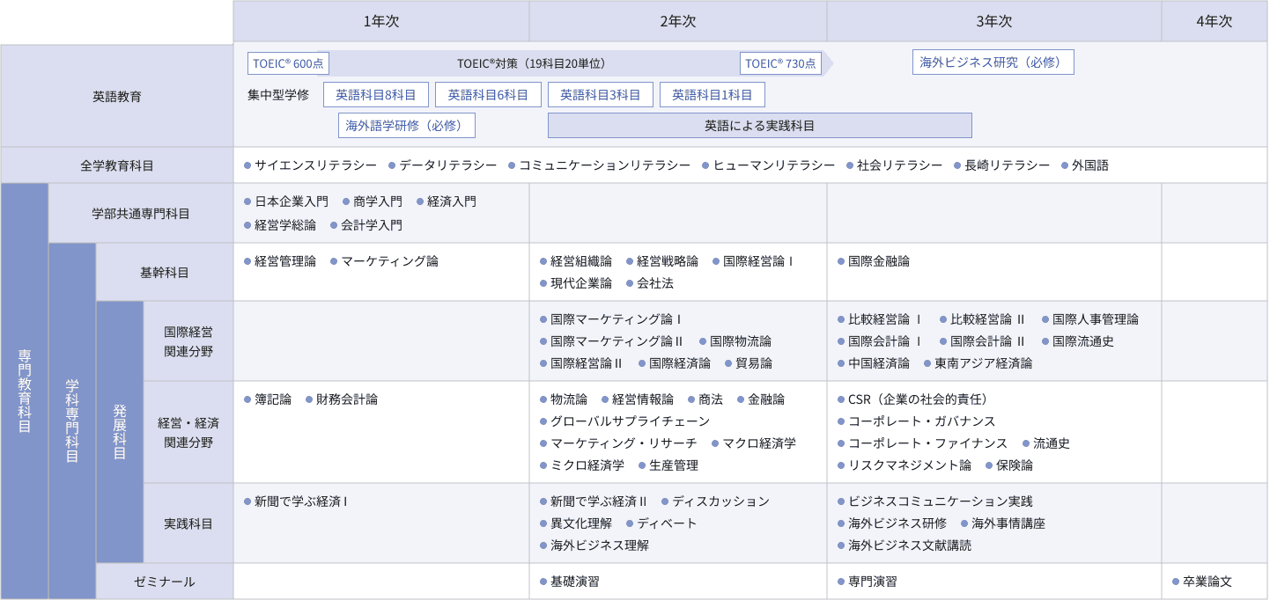Click the TOEIC 600点 box
This screenshot has height=600, width=1270.
pos(289,63)
